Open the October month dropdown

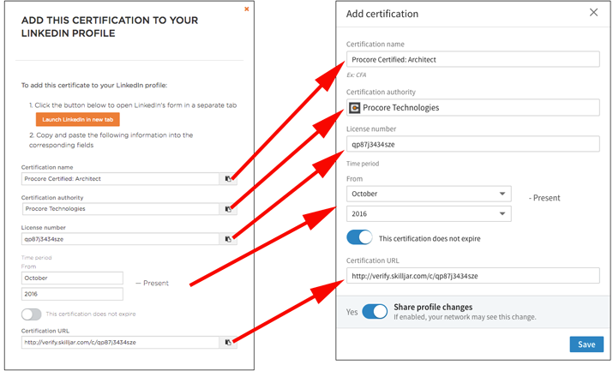tap(428, 194)
